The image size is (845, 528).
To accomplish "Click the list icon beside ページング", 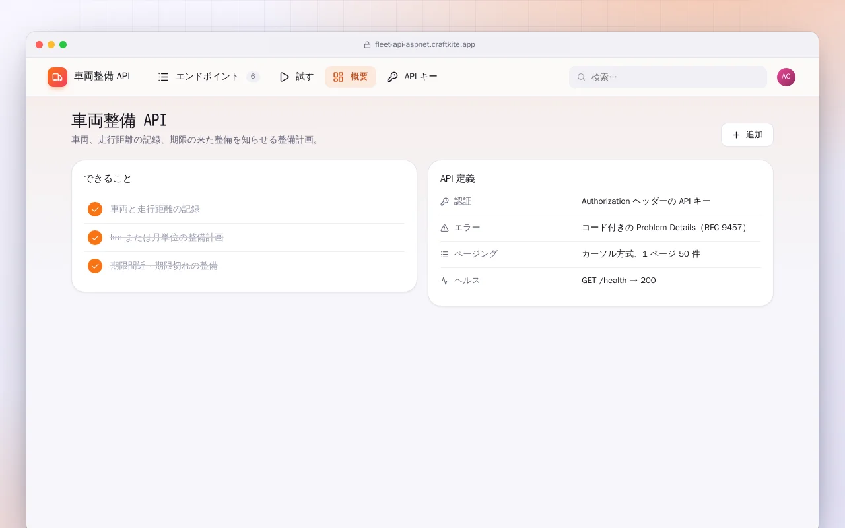I will tap(444, 254).
